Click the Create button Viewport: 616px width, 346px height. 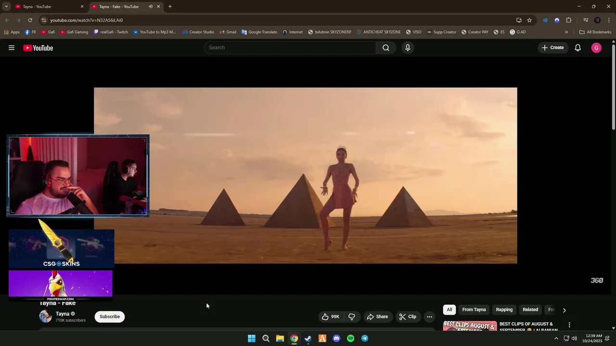pos(552,48)
